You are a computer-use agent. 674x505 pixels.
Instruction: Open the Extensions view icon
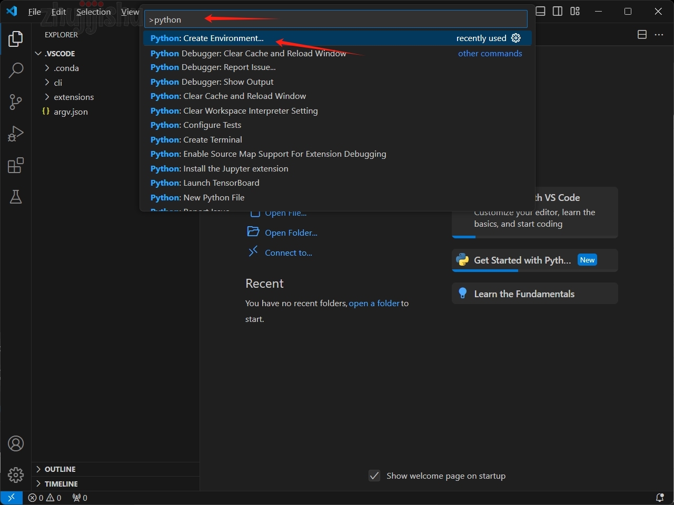(x=16, y=165)
